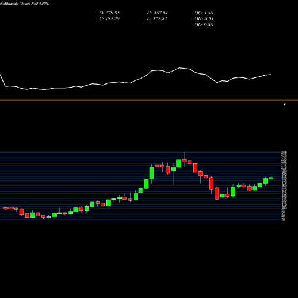Click the last green candle at chart's right end
Image resolution: width=298 pixels, height=298 pixels.
click(271, 178)
